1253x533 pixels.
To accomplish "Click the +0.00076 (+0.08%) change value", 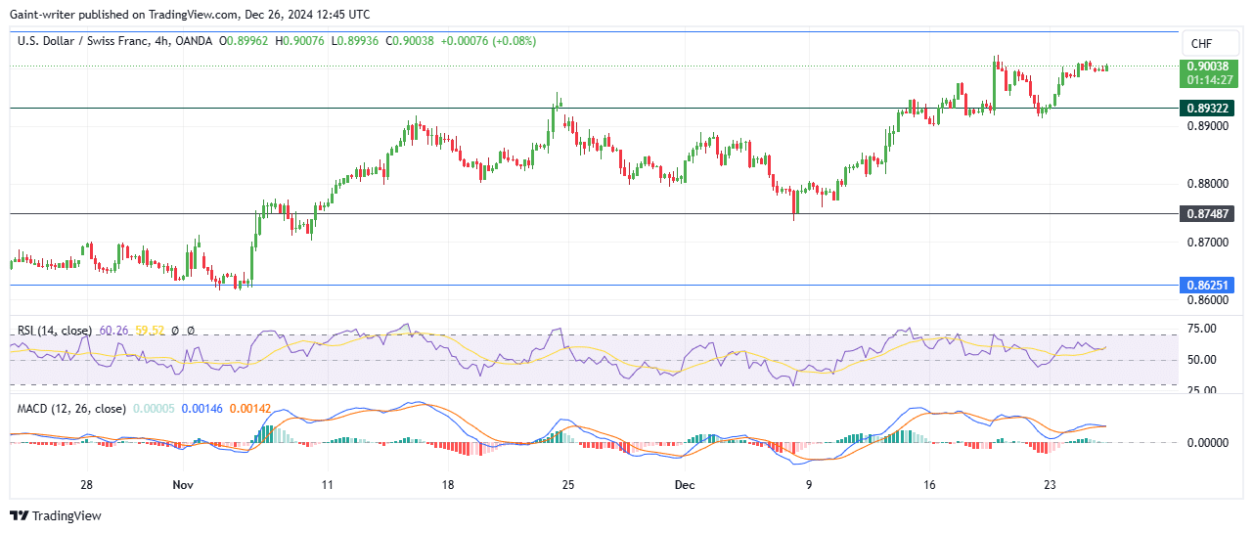I will click(x=487, y=41).
